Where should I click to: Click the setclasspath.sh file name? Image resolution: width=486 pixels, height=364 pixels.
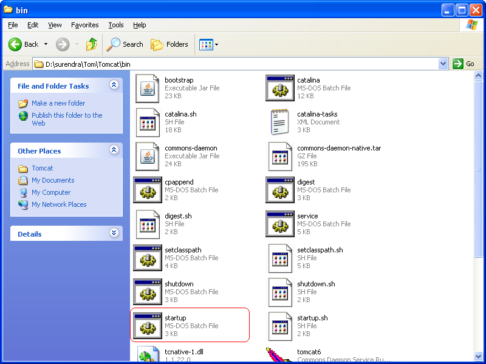[320, 250]
